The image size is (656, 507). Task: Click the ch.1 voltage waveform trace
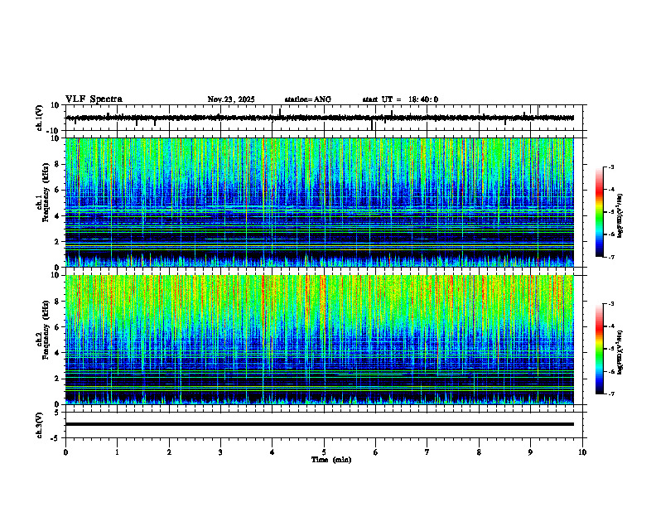(x=320, y=118)
